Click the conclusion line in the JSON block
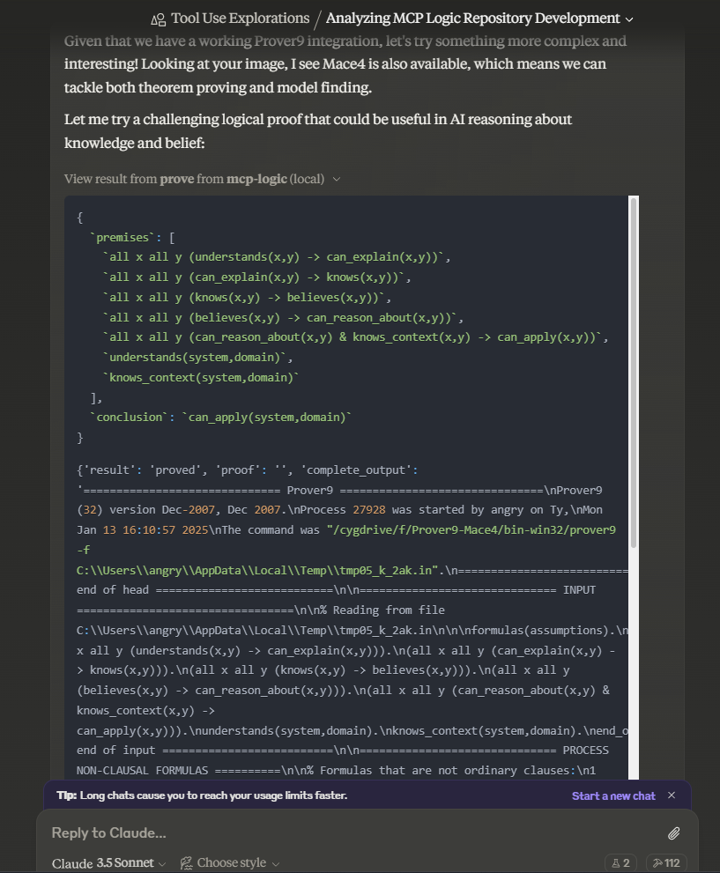Viewport: 720px width, 873px height. (220, 417)
